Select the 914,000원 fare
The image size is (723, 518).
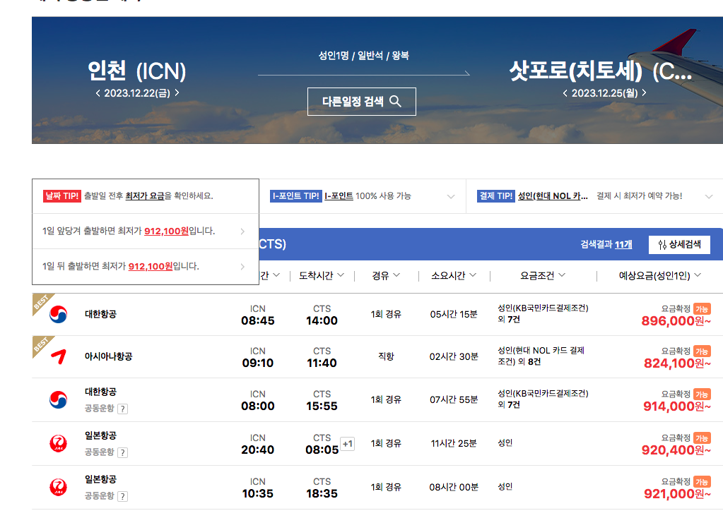tap(677, 406)
